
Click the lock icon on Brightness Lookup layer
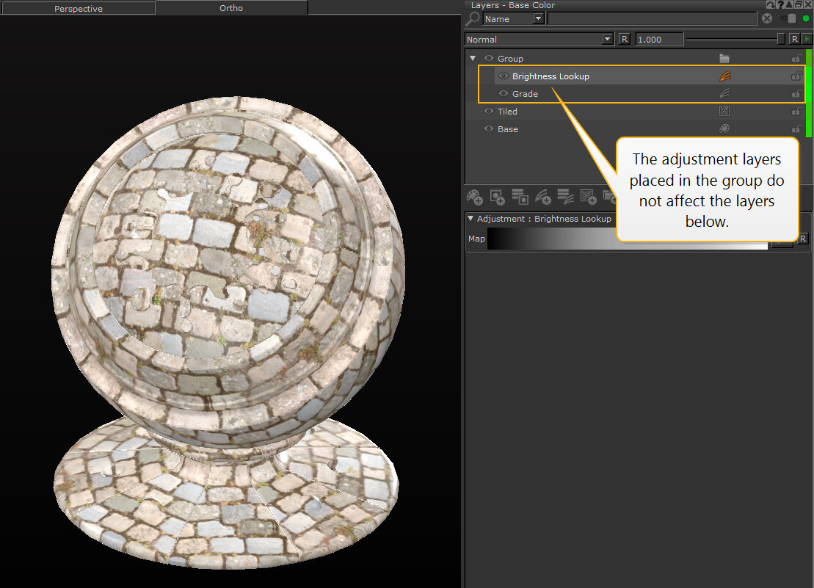coord(796,76)
